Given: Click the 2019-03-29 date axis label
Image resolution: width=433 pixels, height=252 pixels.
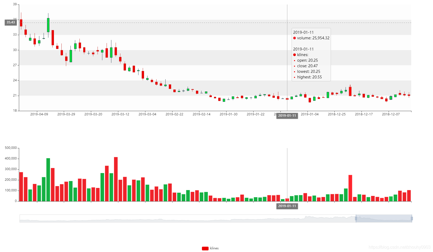Looking at the screenshot, I should click(66, 114).
